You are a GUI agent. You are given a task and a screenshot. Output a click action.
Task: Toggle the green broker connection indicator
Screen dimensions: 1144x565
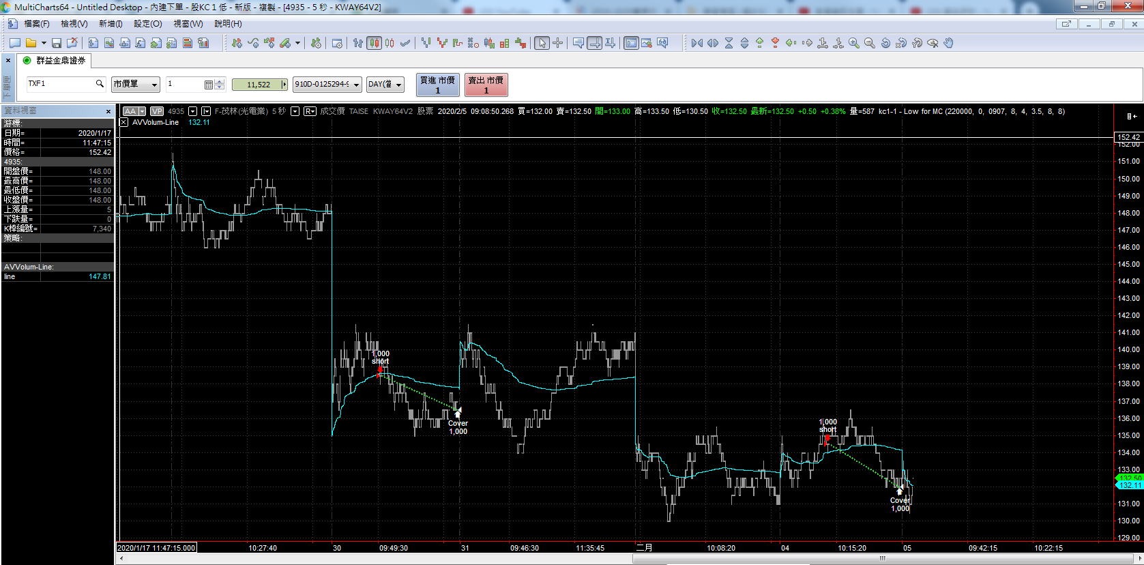coord(27,61)
